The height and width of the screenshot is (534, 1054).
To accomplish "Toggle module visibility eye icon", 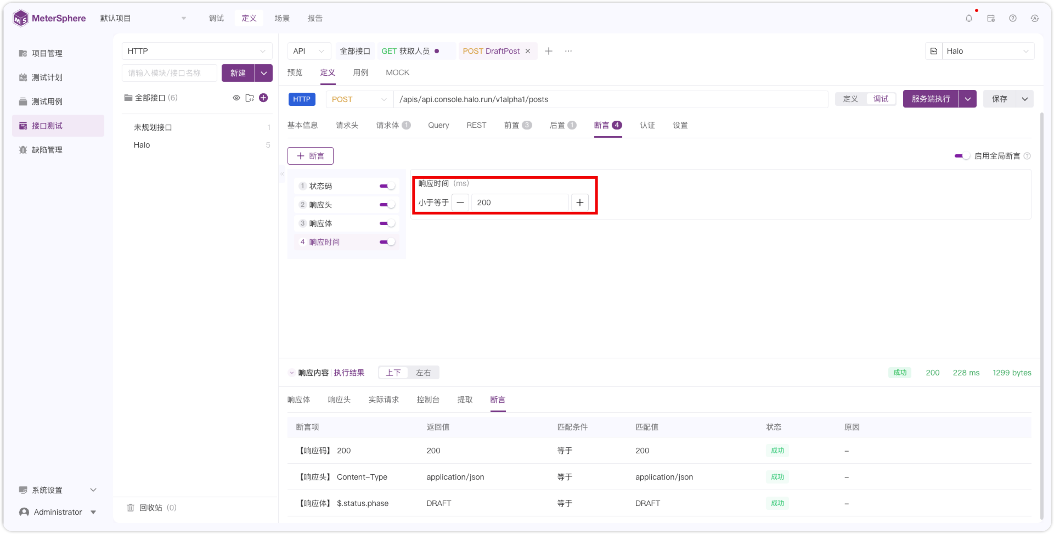I will 236,98.
